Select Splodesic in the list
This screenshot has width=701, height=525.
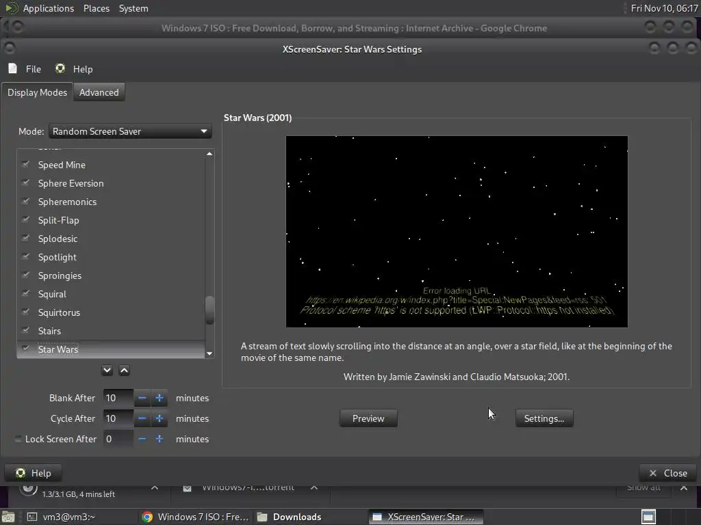click(58, 239)
